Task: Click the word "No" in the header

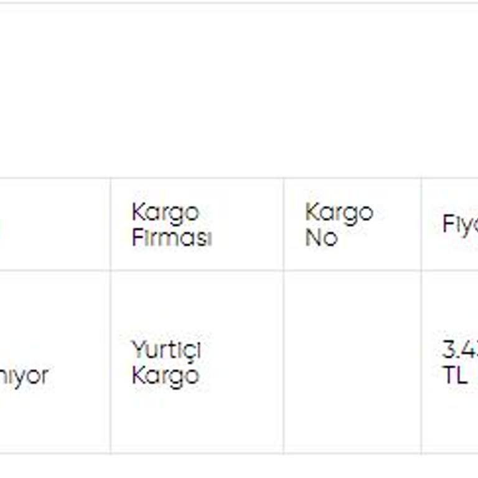Action: pos(321,238)
